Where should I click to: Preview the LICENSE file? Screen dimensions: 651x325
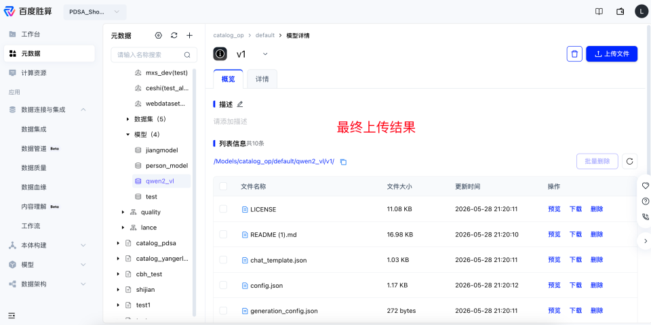click(554, 209)
